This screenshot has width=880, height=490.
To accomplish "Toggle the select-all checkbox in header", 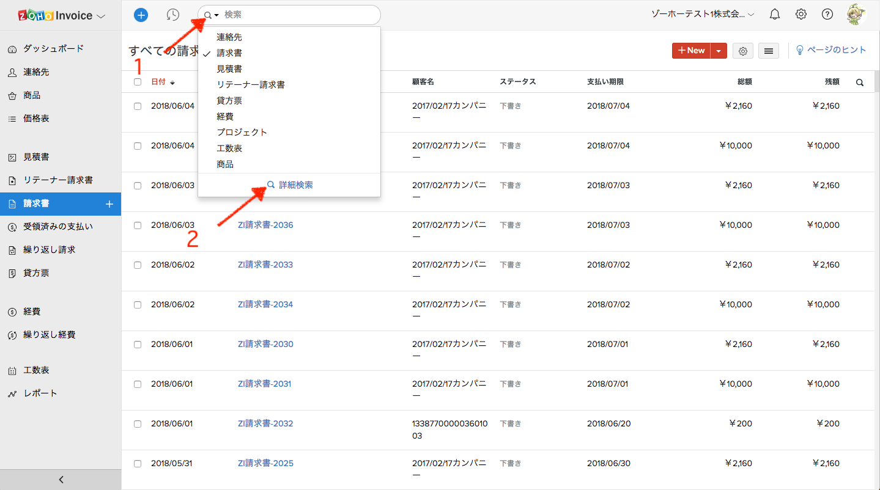I will [138, 82].
